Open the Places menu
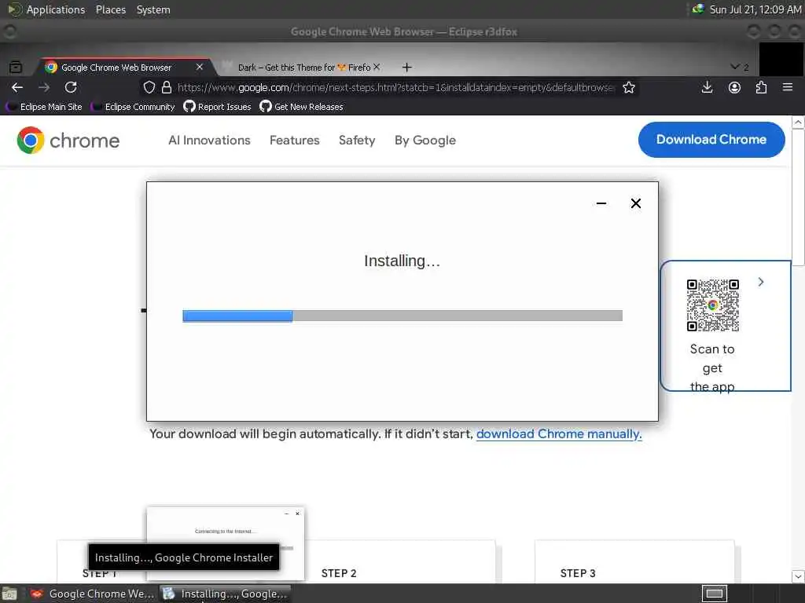This screenshot has height=603, width=805. 110,9
